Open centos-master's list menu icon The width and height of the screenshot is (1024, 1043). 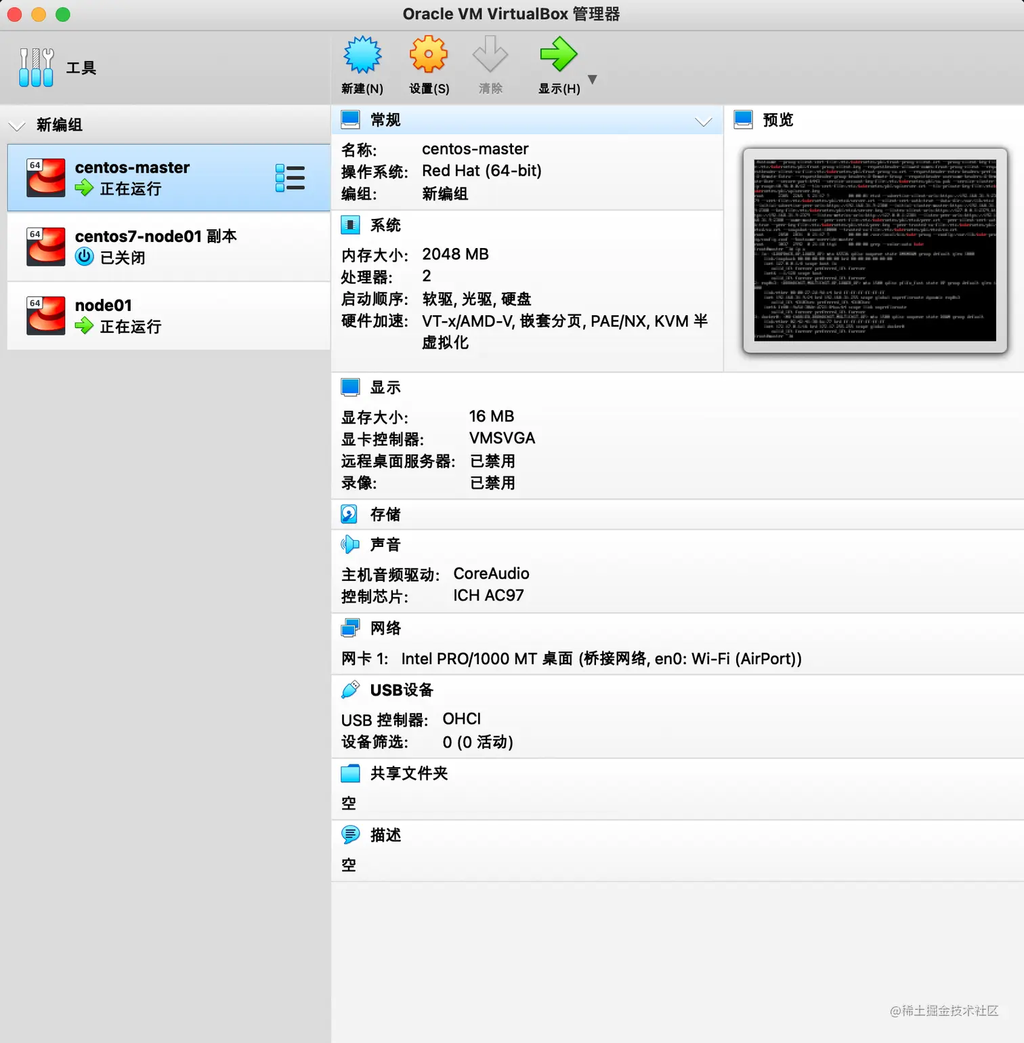[x=290, y=178]
